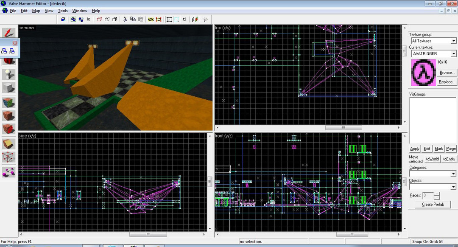Cut selection with the scissors icon
Viewport: 458px width, 247px height.
pyautogui.click(x=125, y=19)
